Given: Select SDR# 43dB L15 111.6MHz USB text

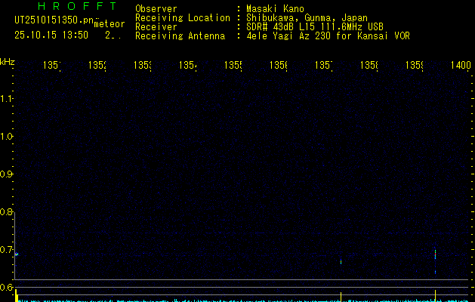Looking at the screenshot, I should click(x=315, y=27).
